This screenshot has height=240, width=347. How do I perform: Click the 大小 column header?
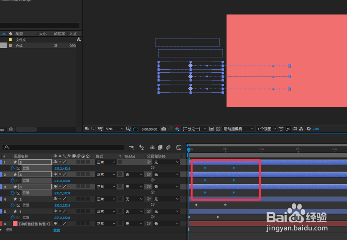43,34
